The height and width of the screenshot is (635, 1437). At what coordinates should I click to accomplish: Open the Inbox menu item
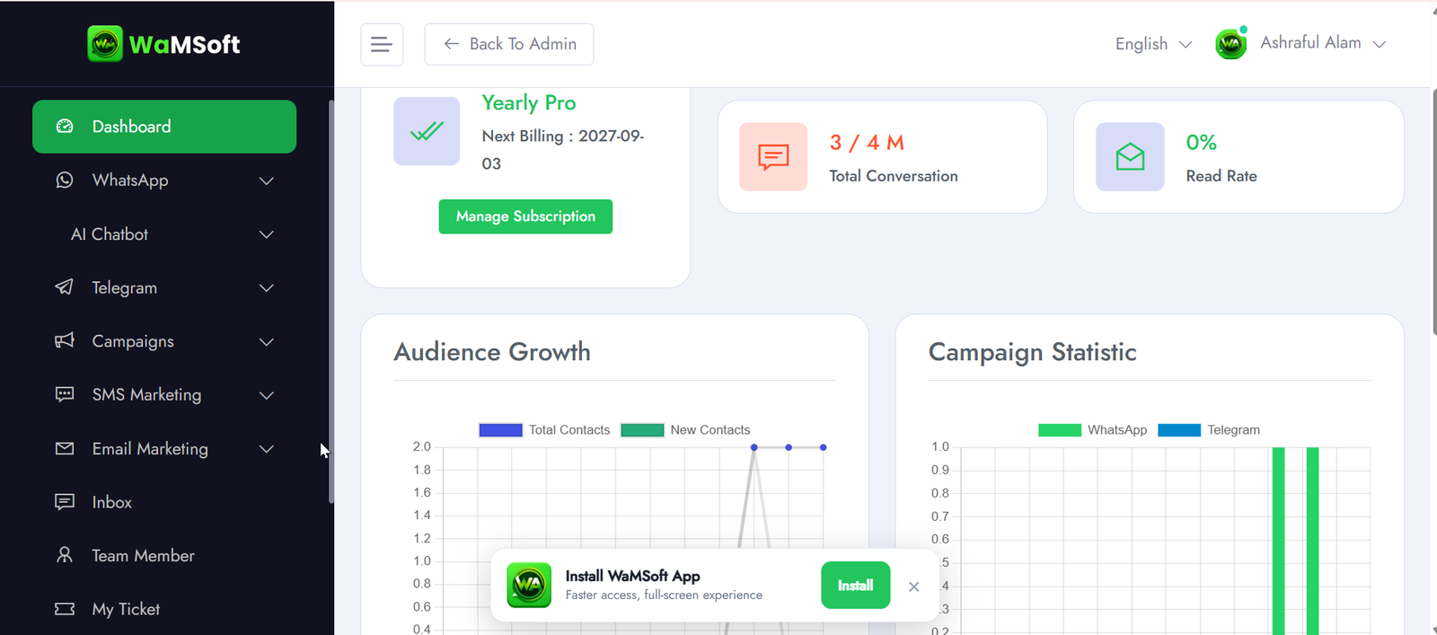164,502
